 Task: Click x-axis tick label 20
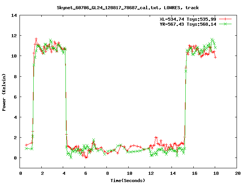coord(238,173)
